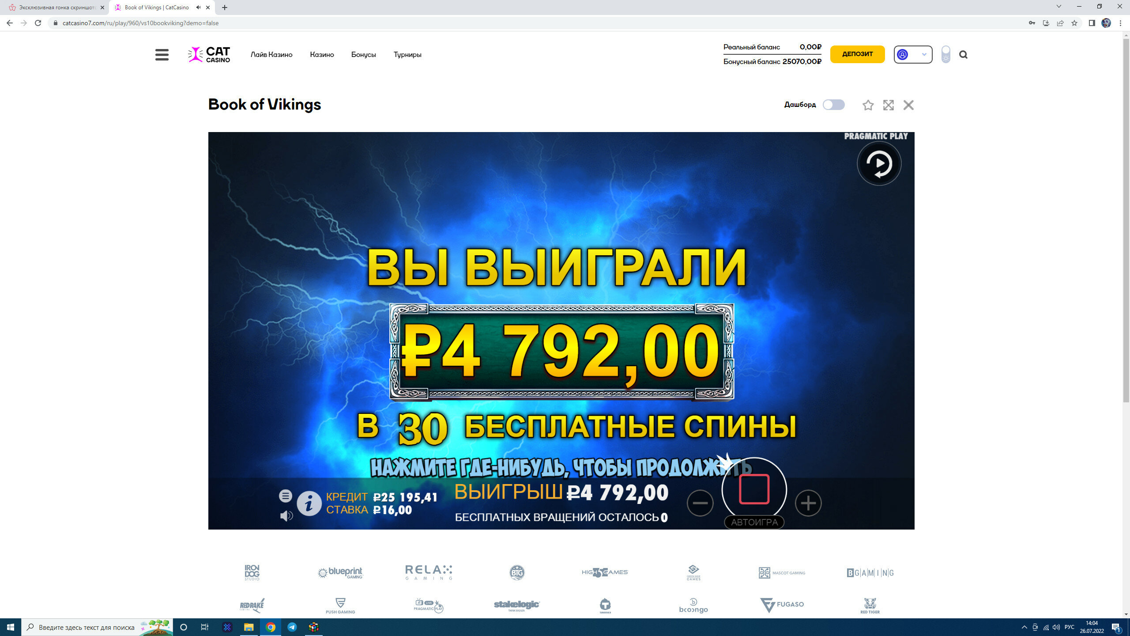Decrease bet with the minus button
Image resolution: width=1130 pixels, height=636 pixels.
[700, 503]
